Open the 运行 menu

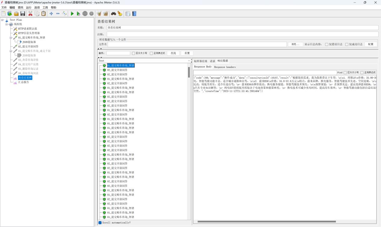(29, 8)
